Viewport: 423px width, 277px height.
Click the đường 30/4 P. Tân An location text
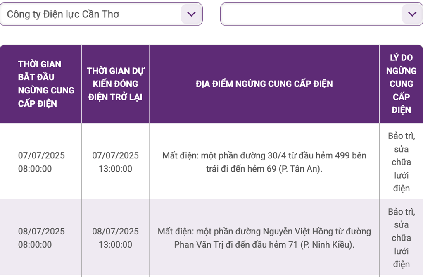pos(264,162)
